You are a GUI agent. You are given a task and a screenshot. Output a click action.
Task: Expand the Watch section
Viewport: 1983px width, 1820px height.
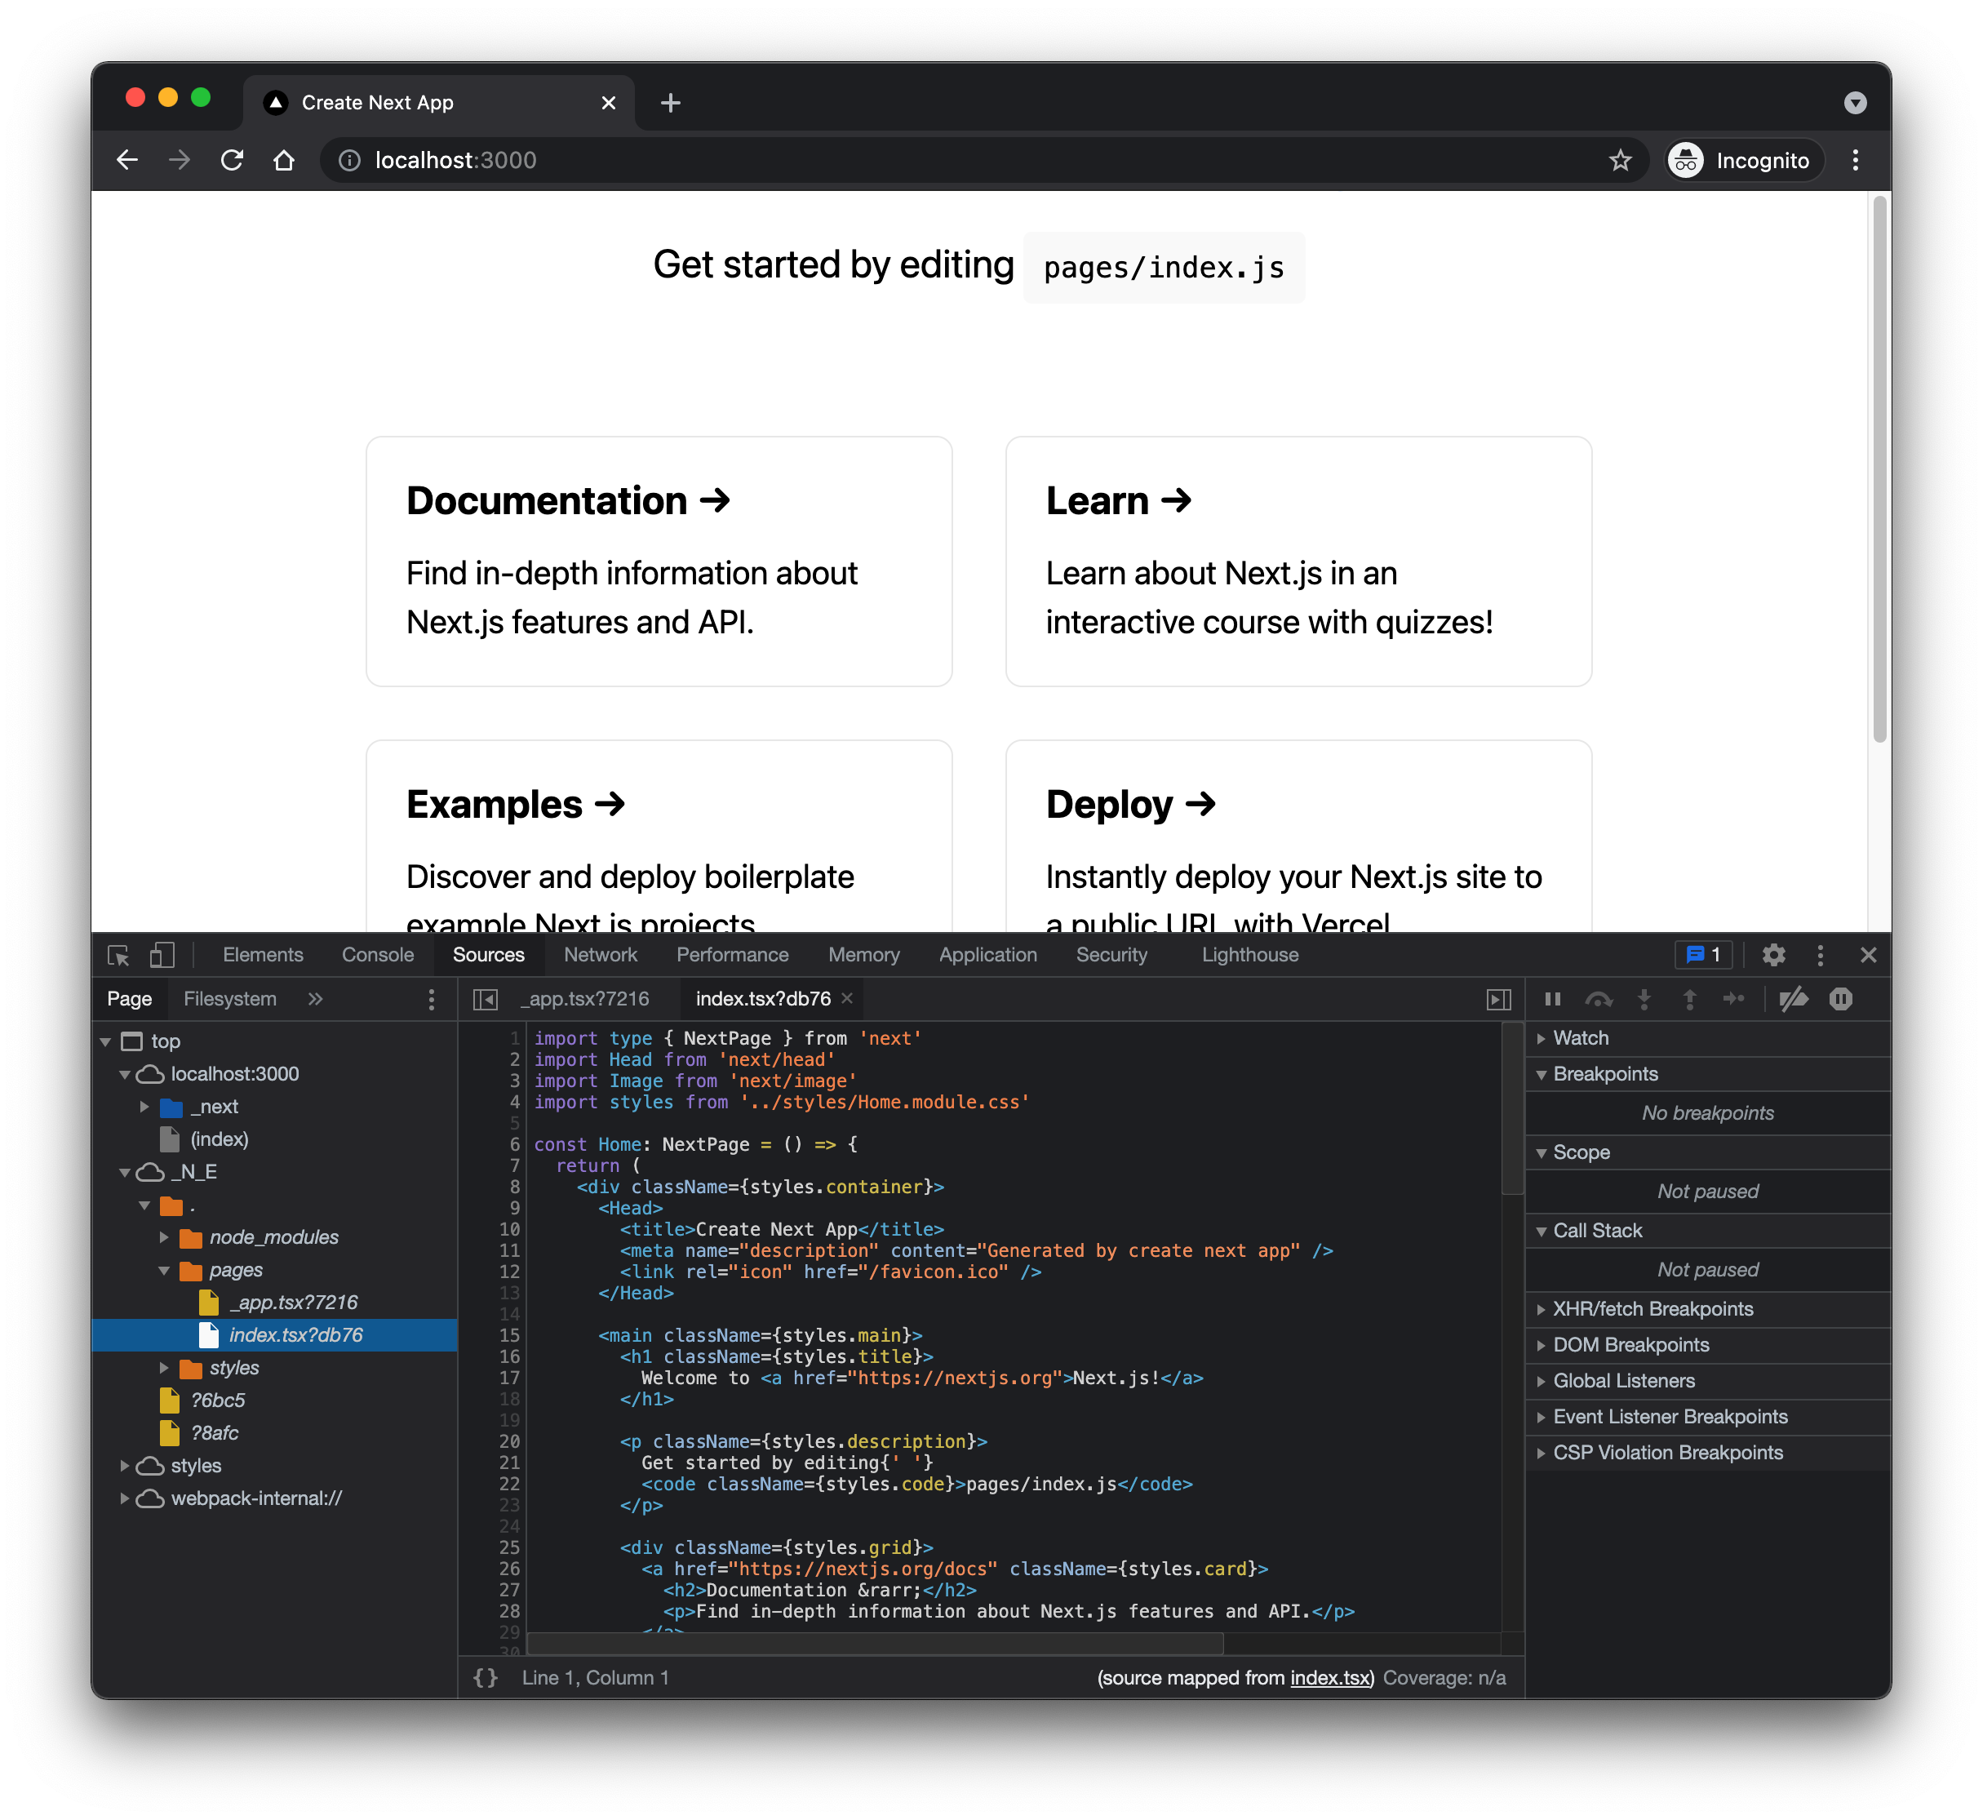click(x=1581, y=1038)
